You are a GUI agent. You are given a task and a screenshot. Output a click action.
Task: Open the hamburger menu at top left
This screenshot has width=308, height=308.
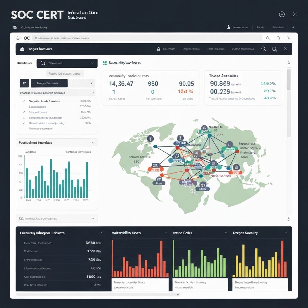click(x=15, y=27)
